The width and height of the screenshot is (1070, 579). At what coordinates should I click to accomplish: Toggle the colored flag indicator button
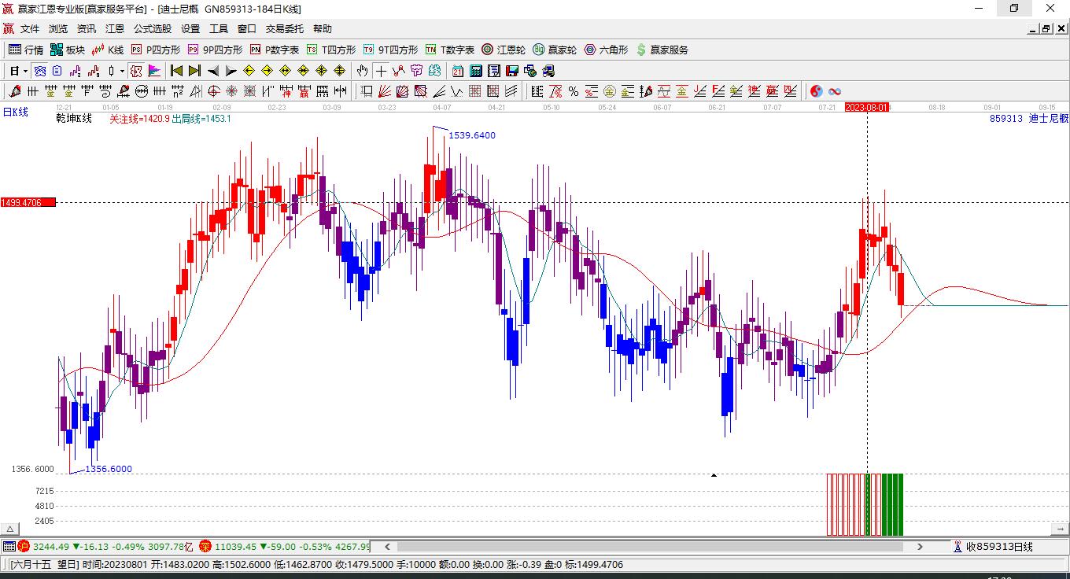154,71
